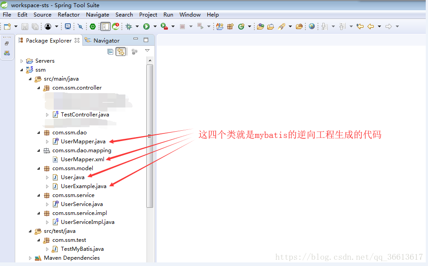The height and width of the screenshot is (266, 428).
Task: Open the New wizard dropdown arrow
Action: pos(16,26)
